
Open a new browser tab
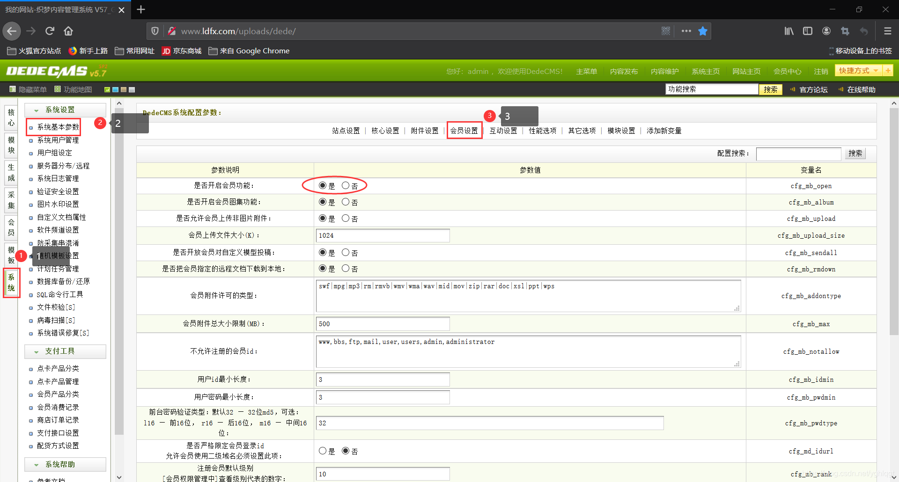click(x=141, y=9)
